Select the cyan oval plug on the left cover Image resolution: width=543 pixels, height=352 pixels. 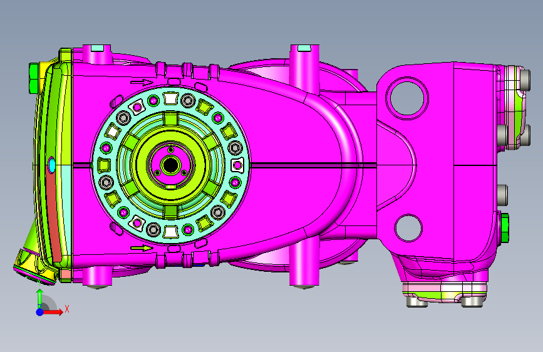(52, 165)
